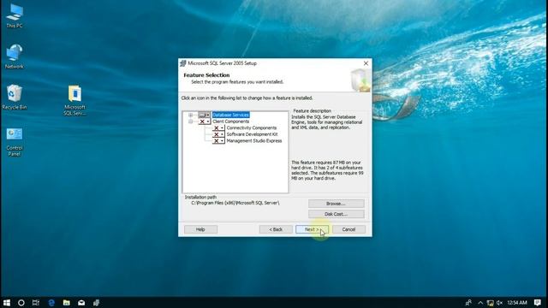Click the installation path text
This screenshot has height=308, width=548.
(235, 203)
